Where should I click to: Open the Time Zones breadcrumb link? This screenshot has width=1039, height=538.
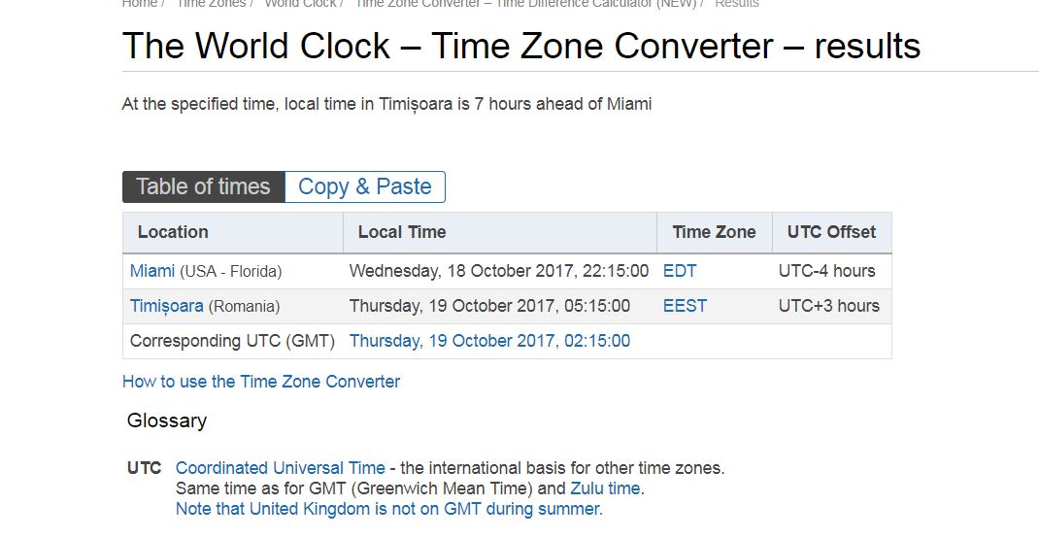tap(210, 4)
